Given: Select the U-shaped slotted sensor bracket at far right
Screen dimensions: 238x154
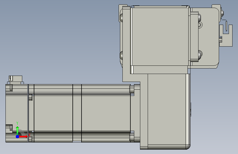Looking at the screenshot, I should tap(226, 35).
